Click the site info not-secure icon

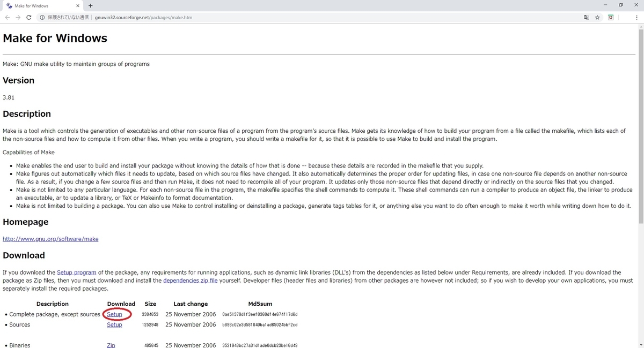[42, 17]
